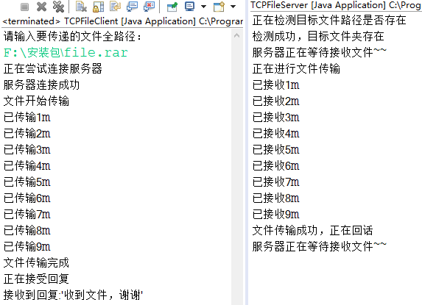Click the line 请输入要传递的文件全路径
This screenshot has height=305, width=422.
tap(72, 37)
